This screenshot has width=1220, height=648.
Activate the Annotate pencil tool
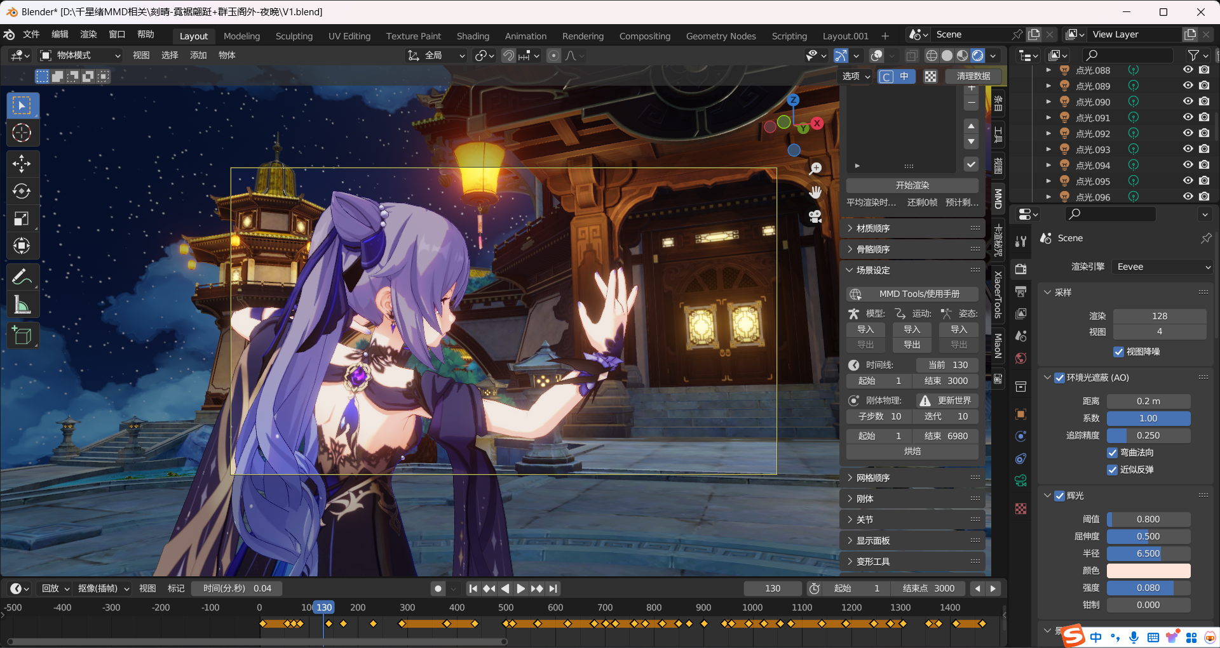[x=22, y=277]
